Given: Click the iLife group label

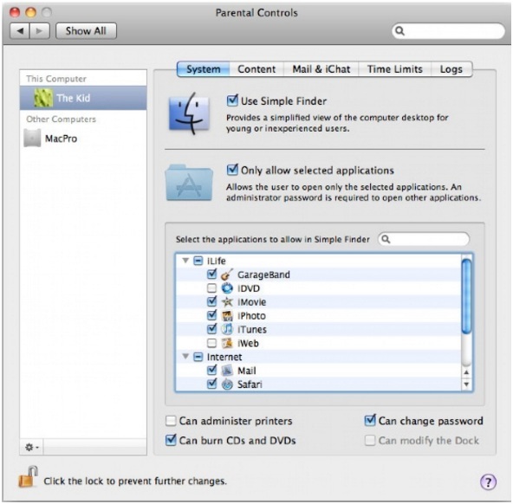Looking at the screenshot, I should [x=217, y=262].
